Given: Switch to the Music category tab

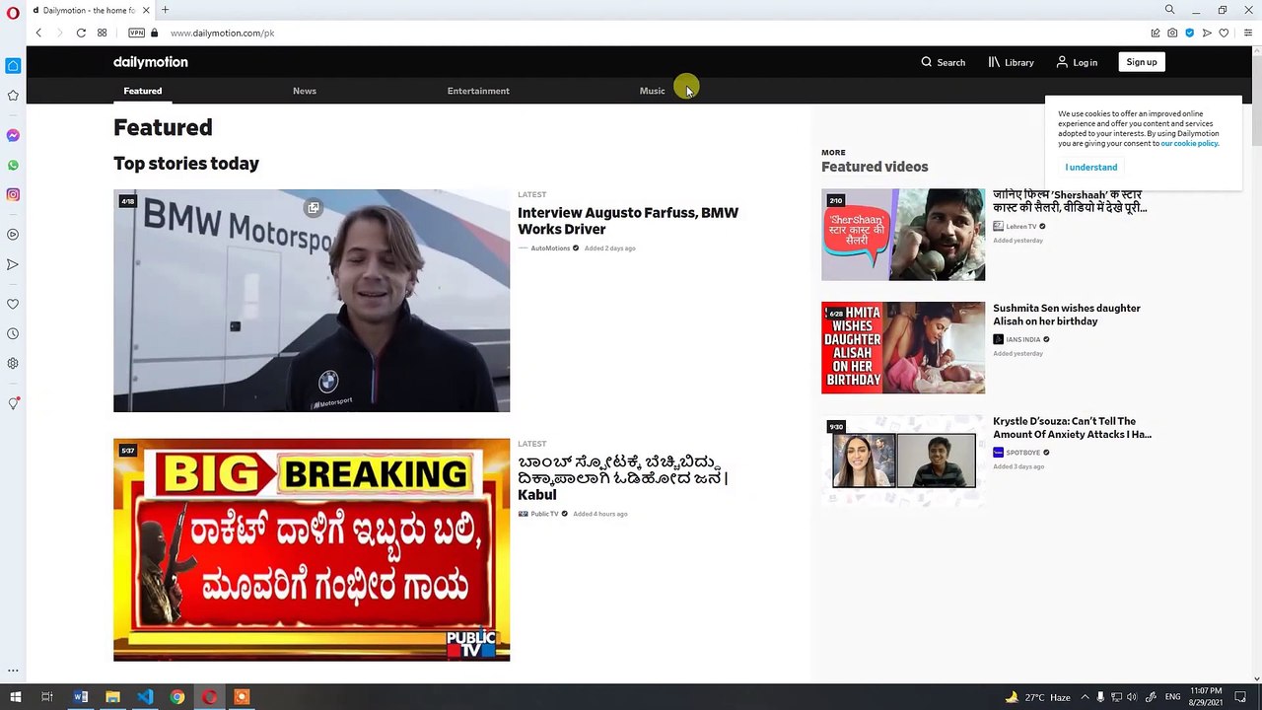Looking at the screenshot, I should coord(653,91).
